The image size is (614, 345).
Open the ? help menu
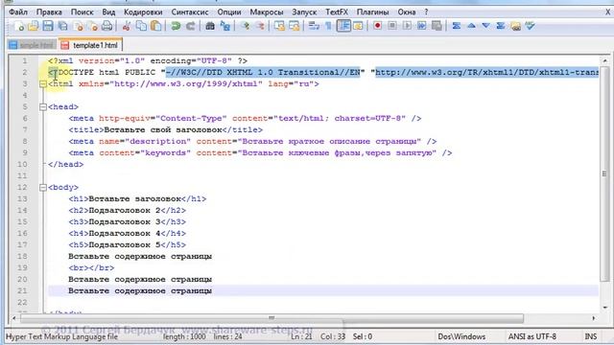click(x=426, y=12)
